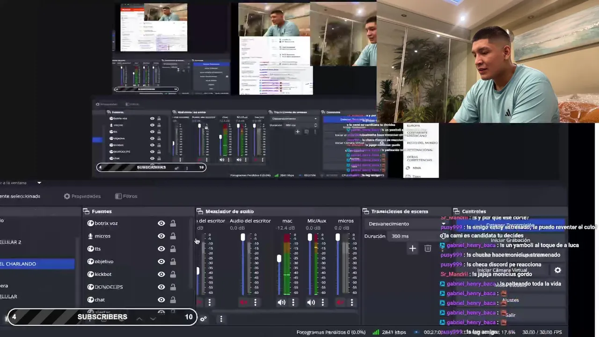
Task: Select RESTO DEL MUNDO in preview webpage menu
Action: (422, 143)
